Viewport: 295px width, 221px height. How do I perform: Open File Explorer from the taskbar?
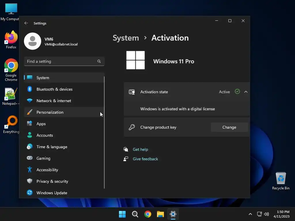(x=160, y=214)
